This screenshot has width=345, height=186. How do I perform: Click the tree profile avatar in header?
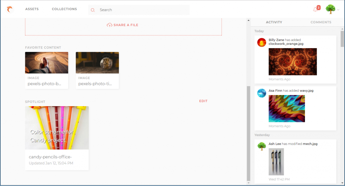(x=331, y=9)
